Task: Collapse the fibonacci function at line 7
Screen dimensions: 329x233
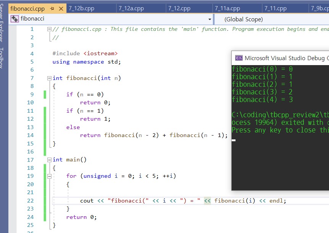Action: coord(49,78)
